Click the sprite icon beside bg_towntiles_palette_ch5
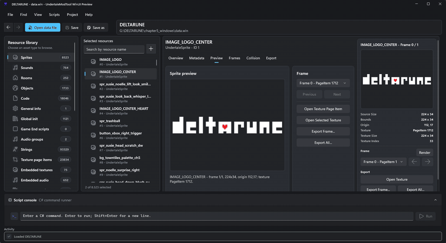446x243 pixels. (93, 160)
